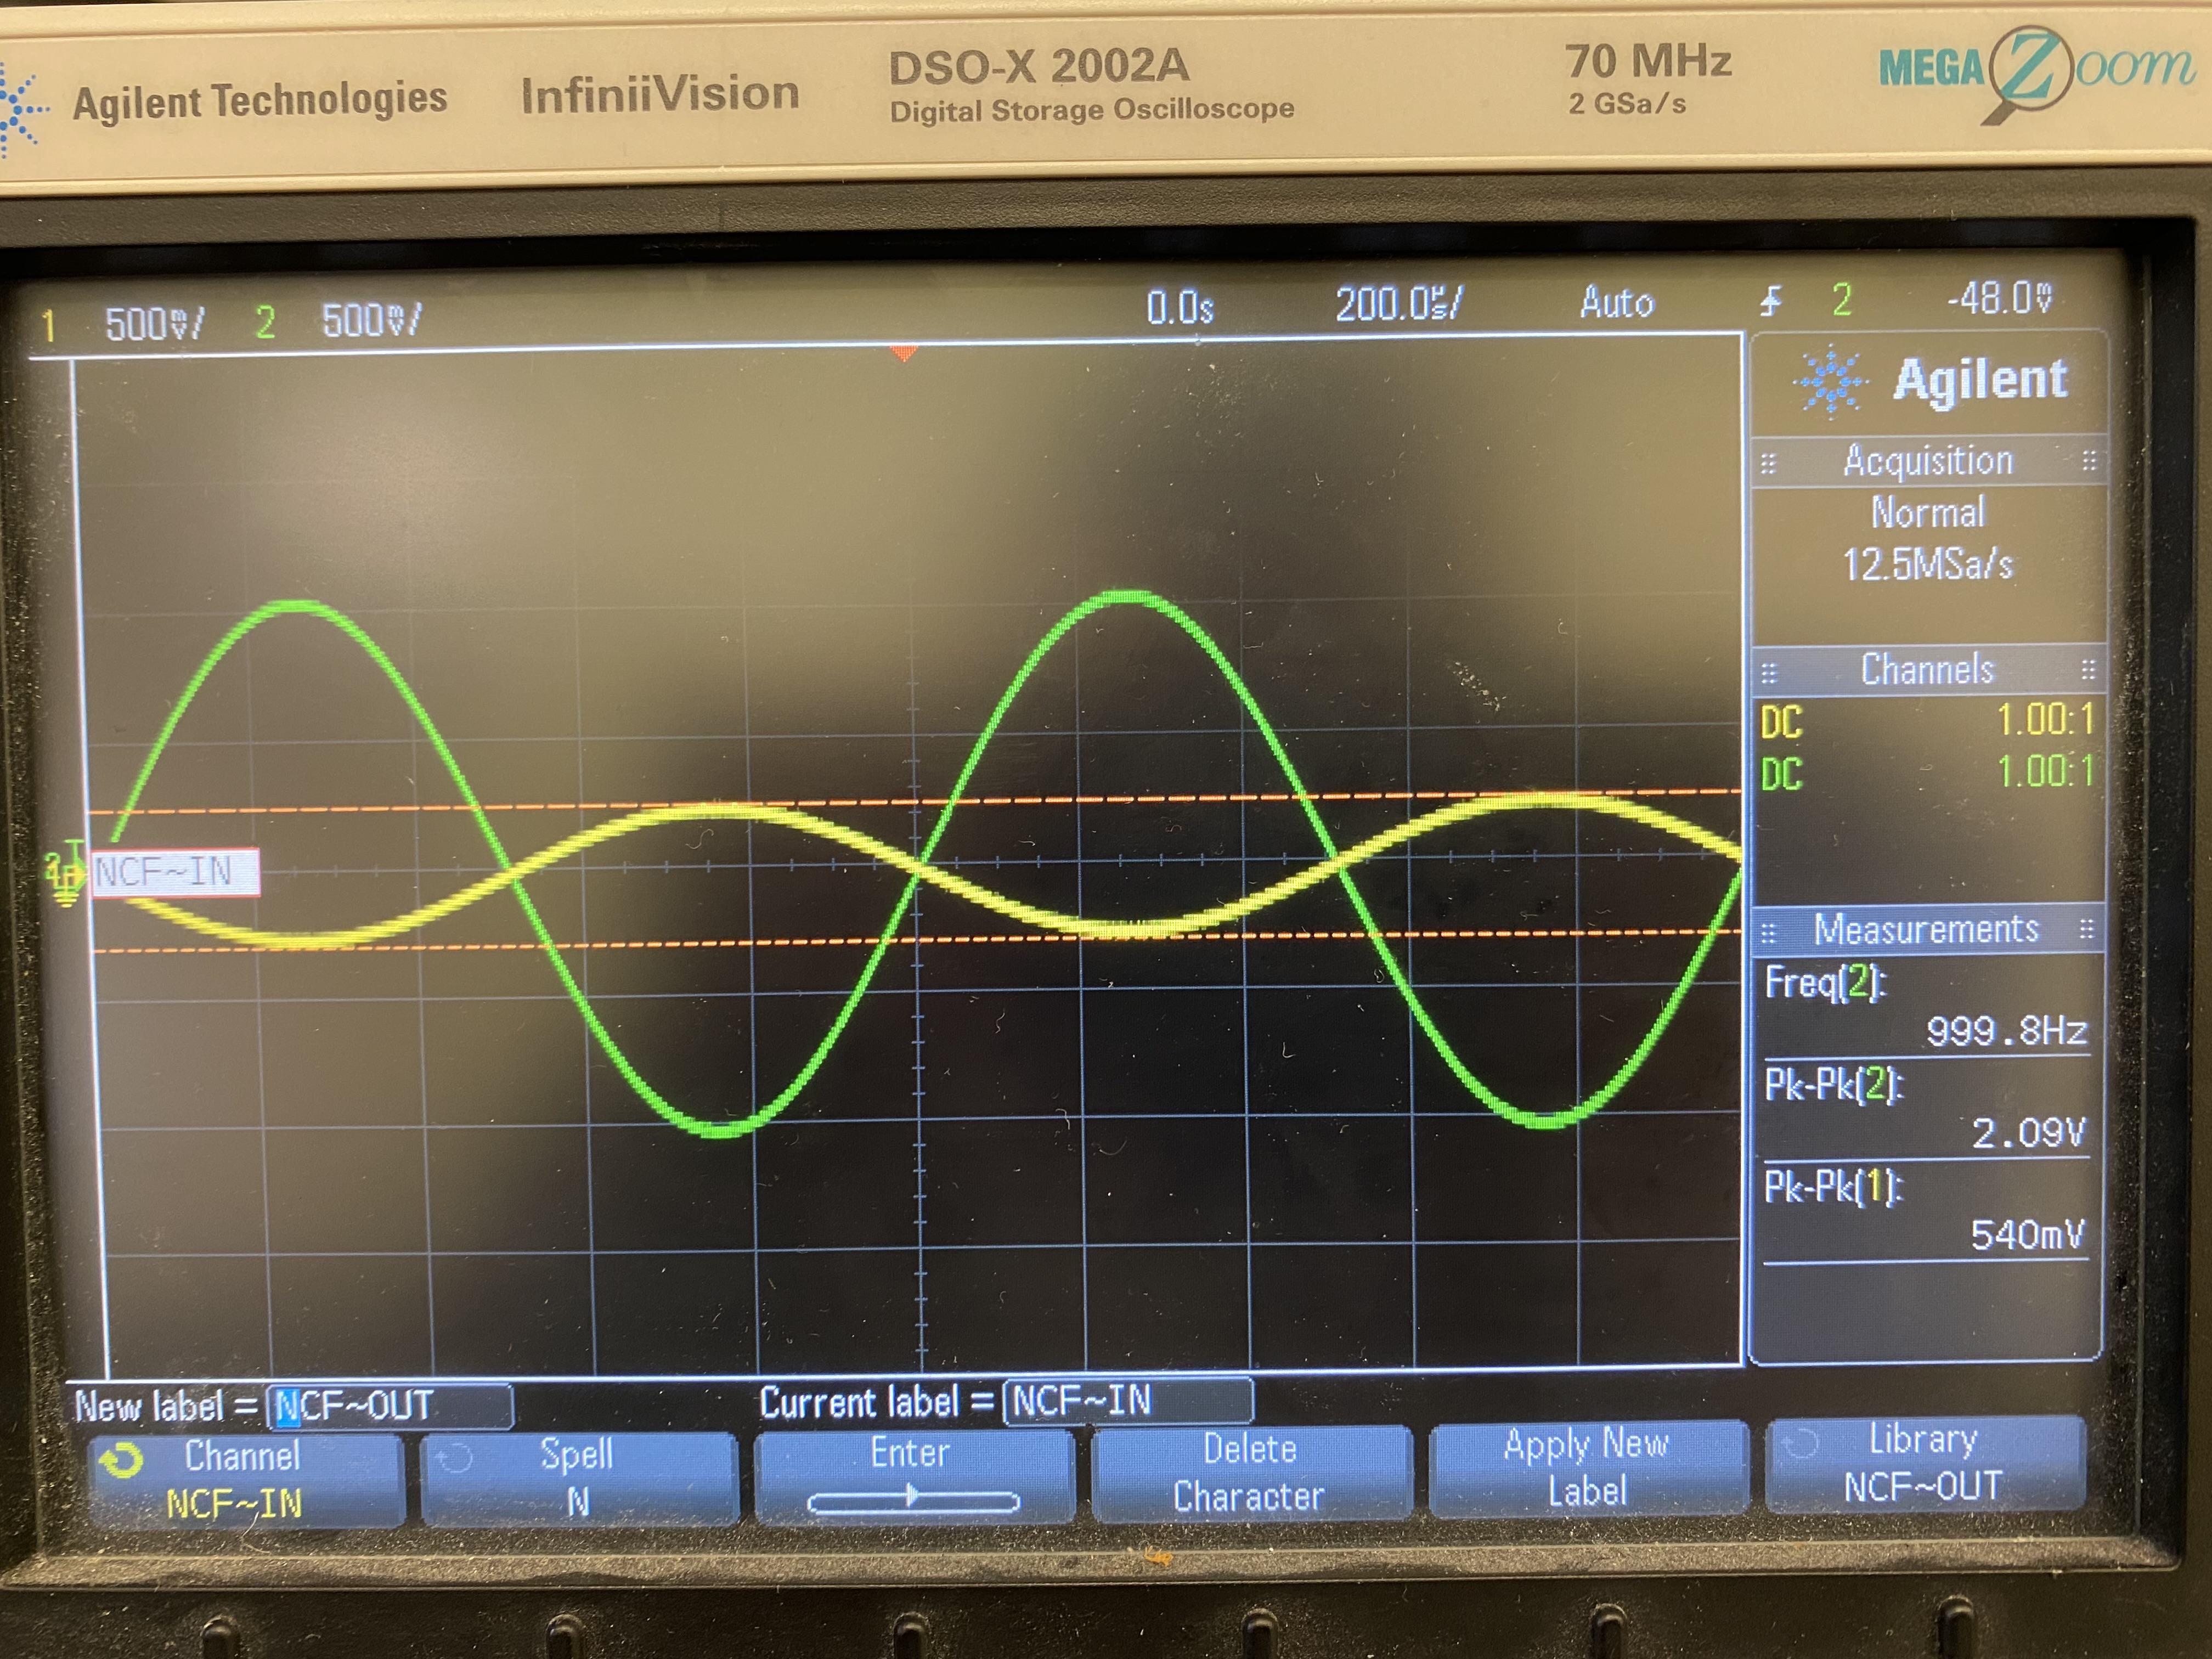
Task: Click the Normal acquisition mode text
Action: (1928, 512)
